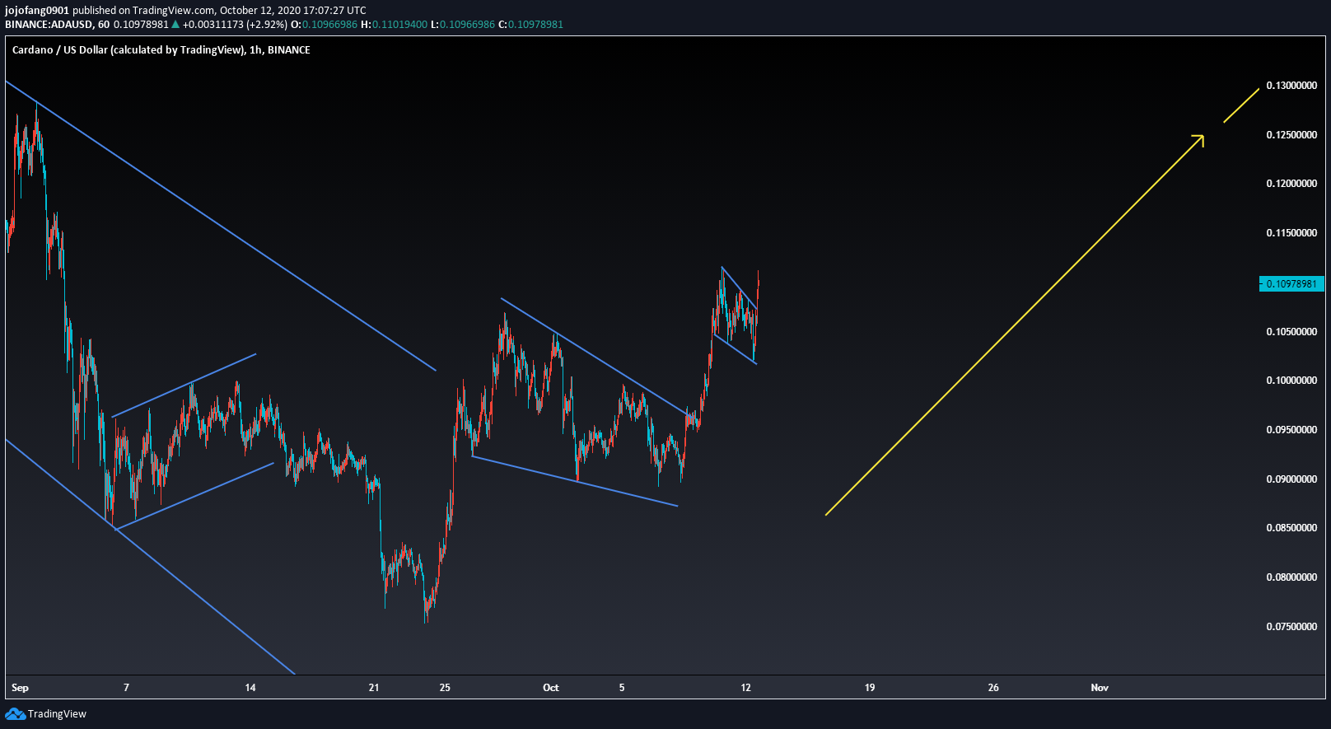Click the 0.13000000 price axis label
1331x729 pixels.
(1291, 86)
